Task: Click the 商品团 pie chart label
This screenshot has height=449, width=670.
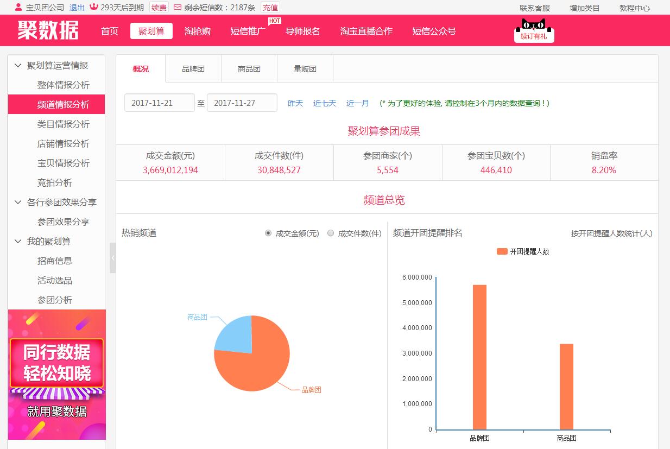Action: tap(197, 317)
